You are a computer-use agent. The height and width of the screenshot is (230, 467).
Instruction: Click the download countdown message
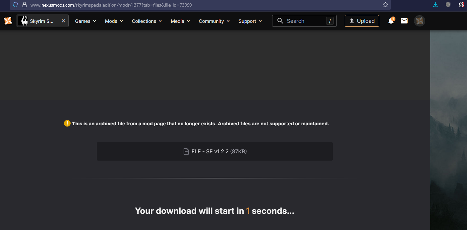coord(214,211)
